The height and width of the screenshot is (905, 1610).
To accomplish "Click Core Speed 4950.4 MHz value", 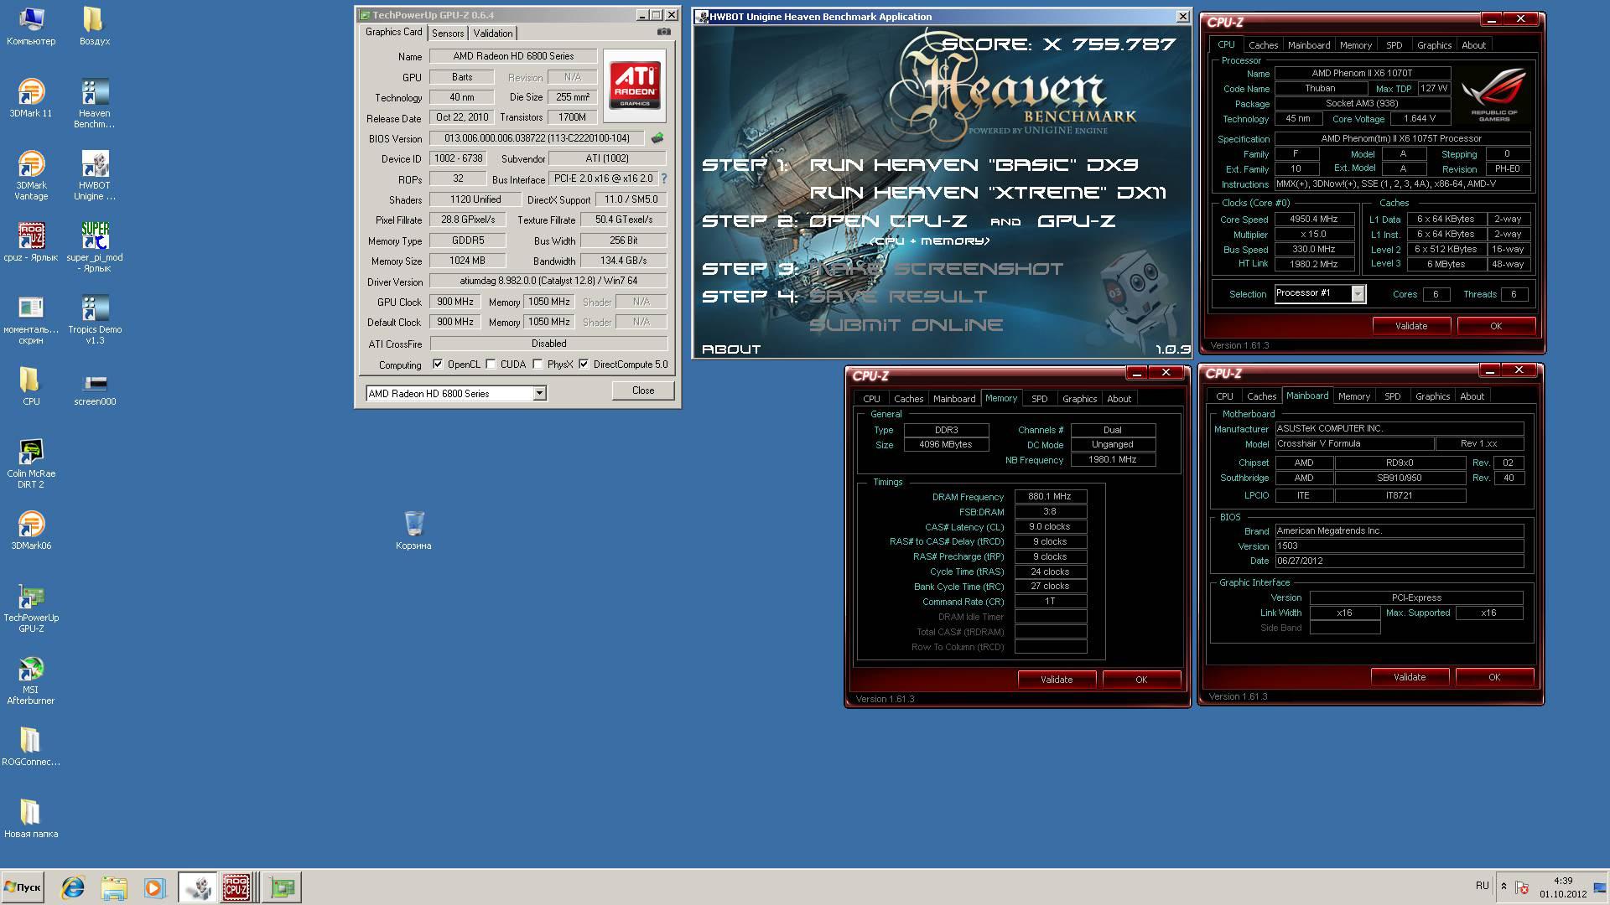I will pyautogui.click(x=1313, y=219).
